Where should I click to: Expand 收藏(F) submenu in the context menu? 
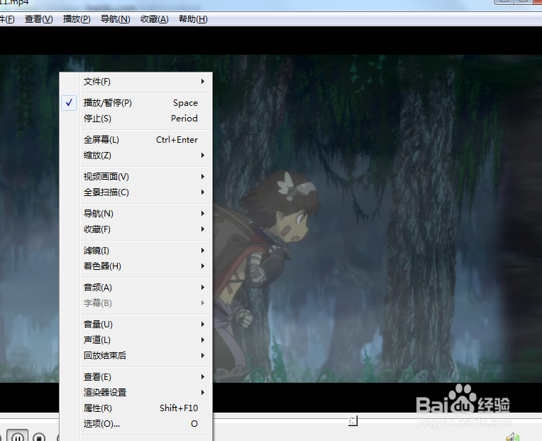coord(136,229)
